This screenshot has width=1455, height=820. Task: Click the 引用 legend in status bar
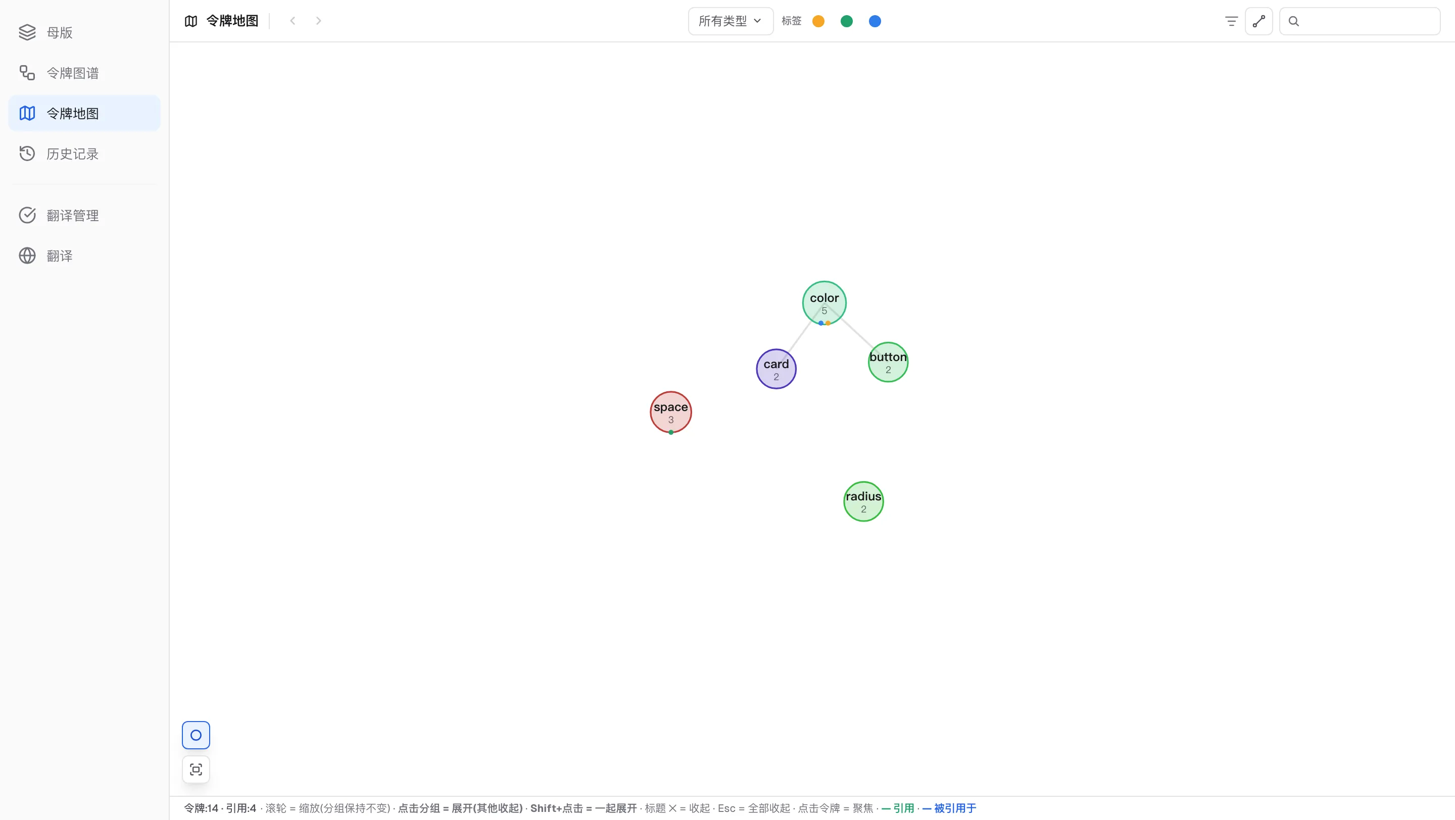point(898,808)
